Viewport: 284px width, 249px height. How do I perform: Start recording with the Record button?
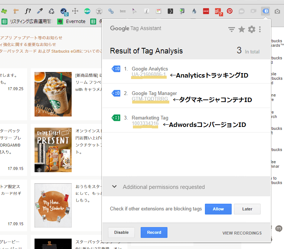(x=154, y=232)
